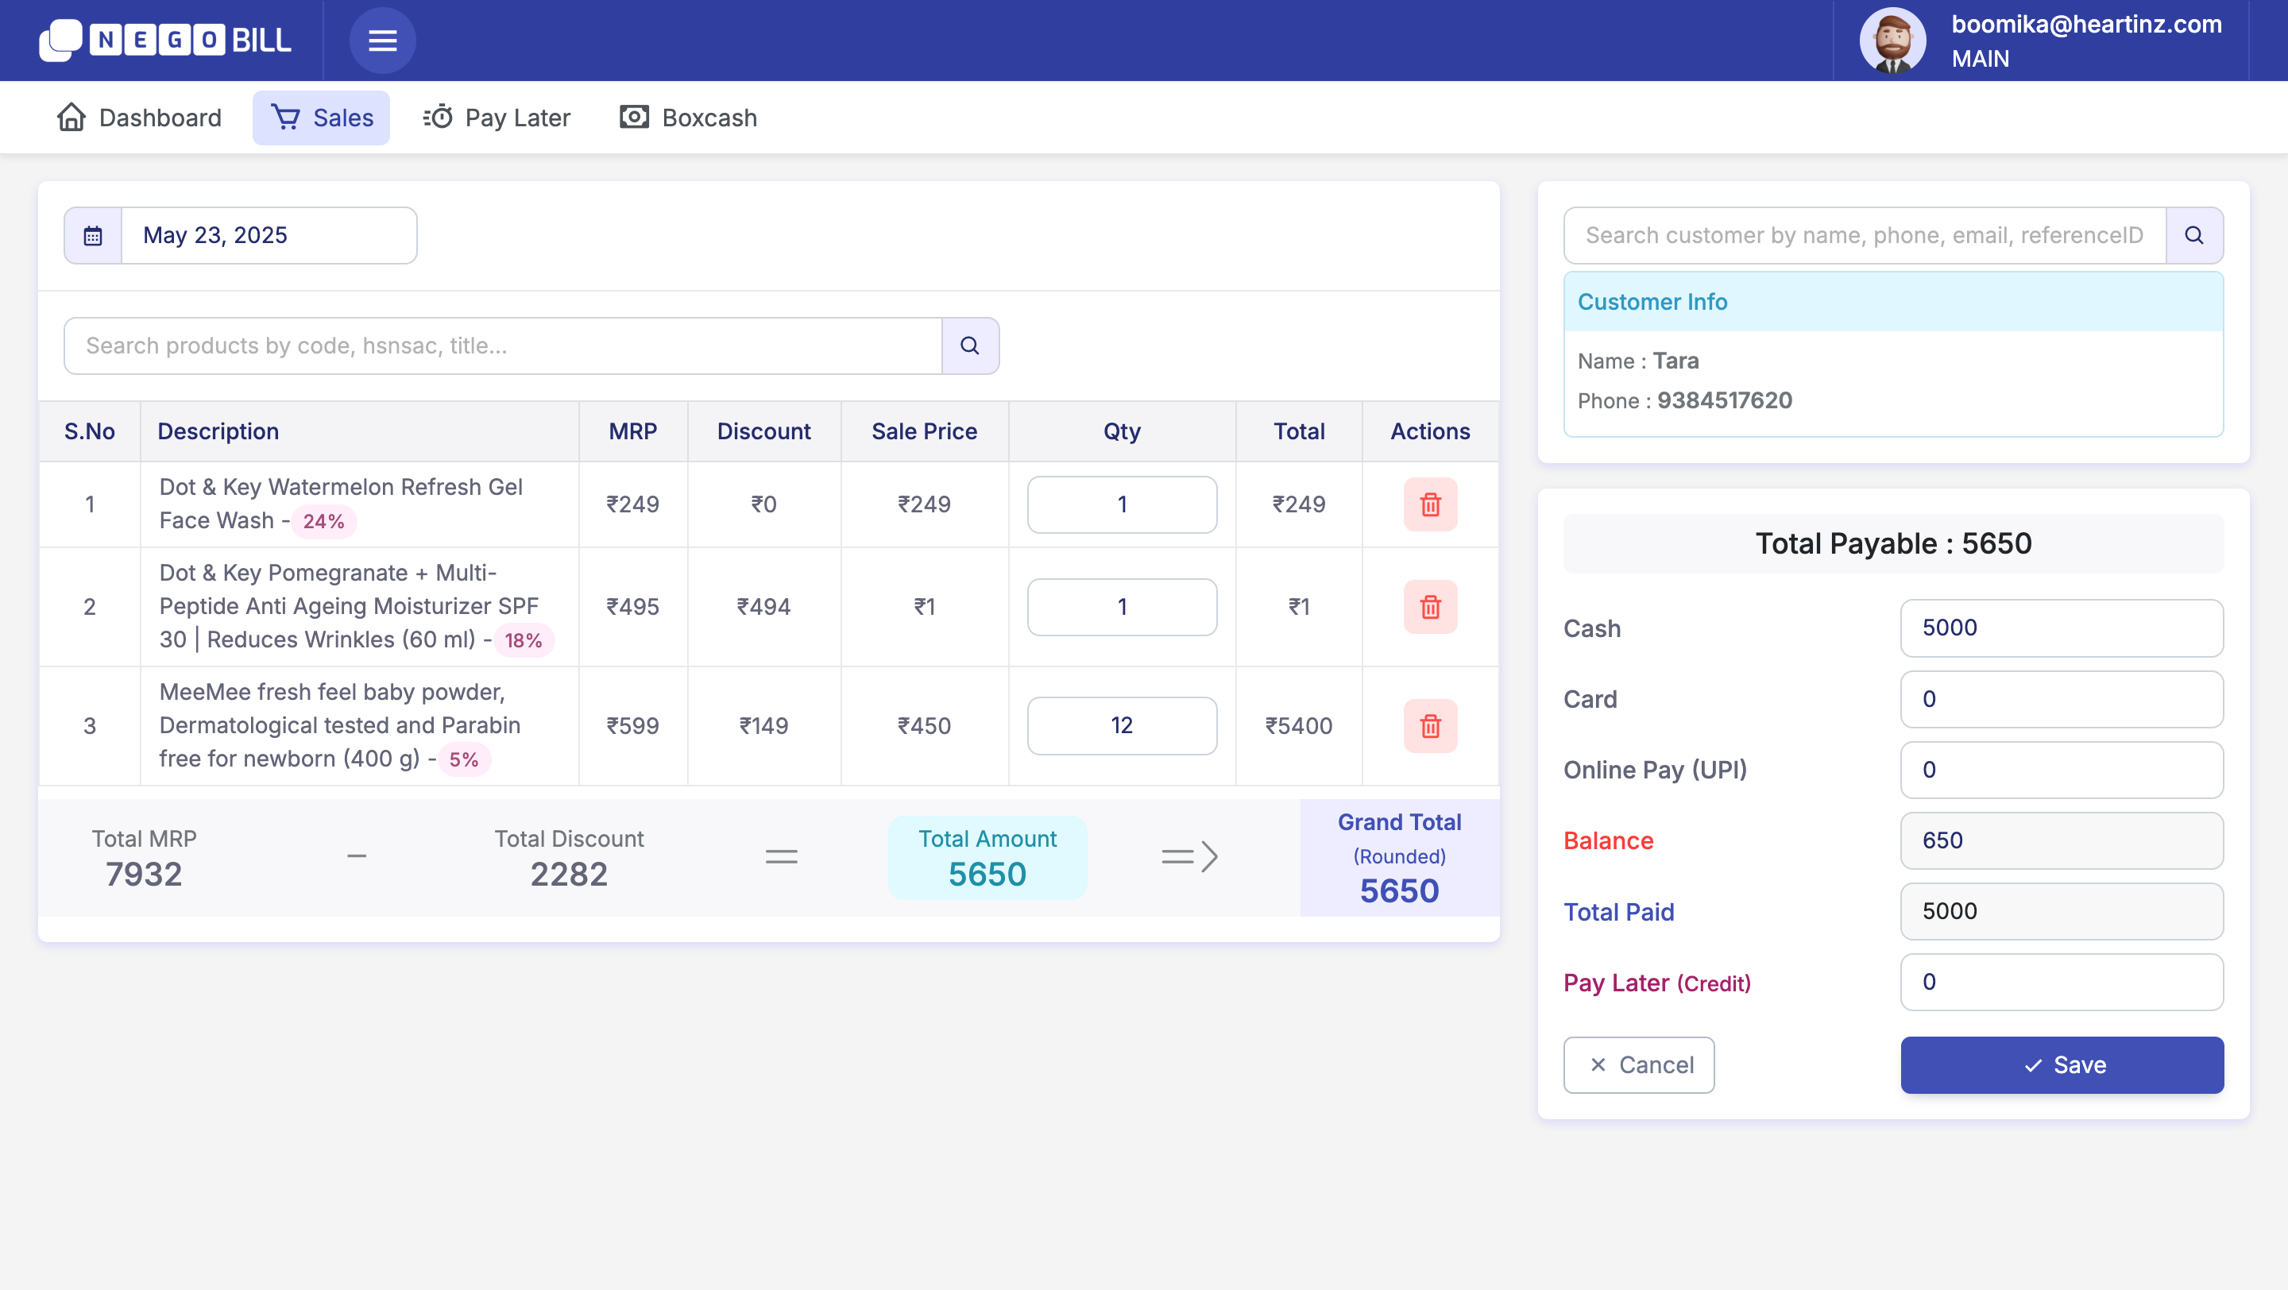2288x1290 pixels.
Task: Cancel the sale
Action: point(1639,1064)
